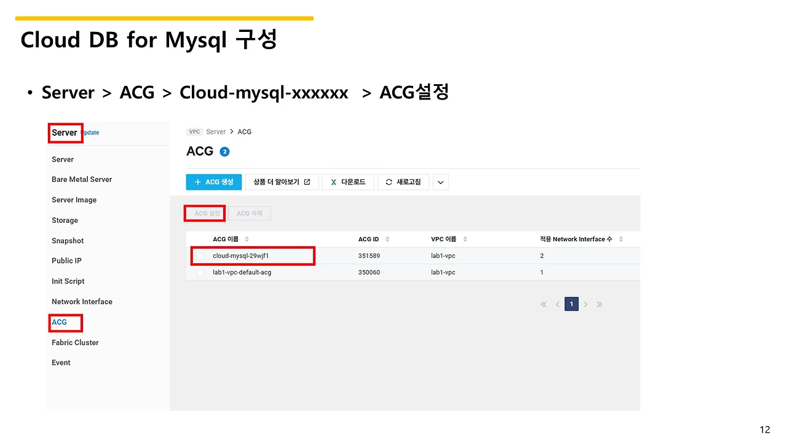The width and height of the screenshot is (787, 442).
Task: Click the 다운로드 Excel button
Action: (348, 182)
